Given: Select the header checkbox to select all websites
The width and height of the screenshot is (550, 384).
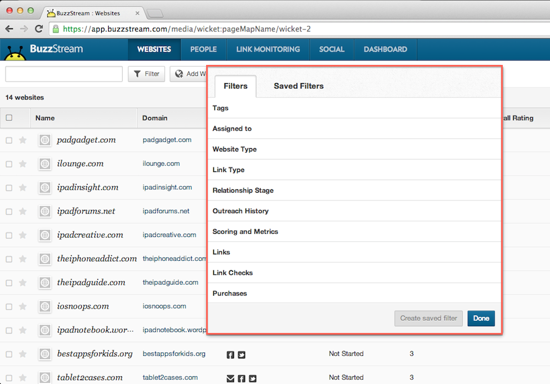Looking at the screenshot, I should [x=8, y=118].
